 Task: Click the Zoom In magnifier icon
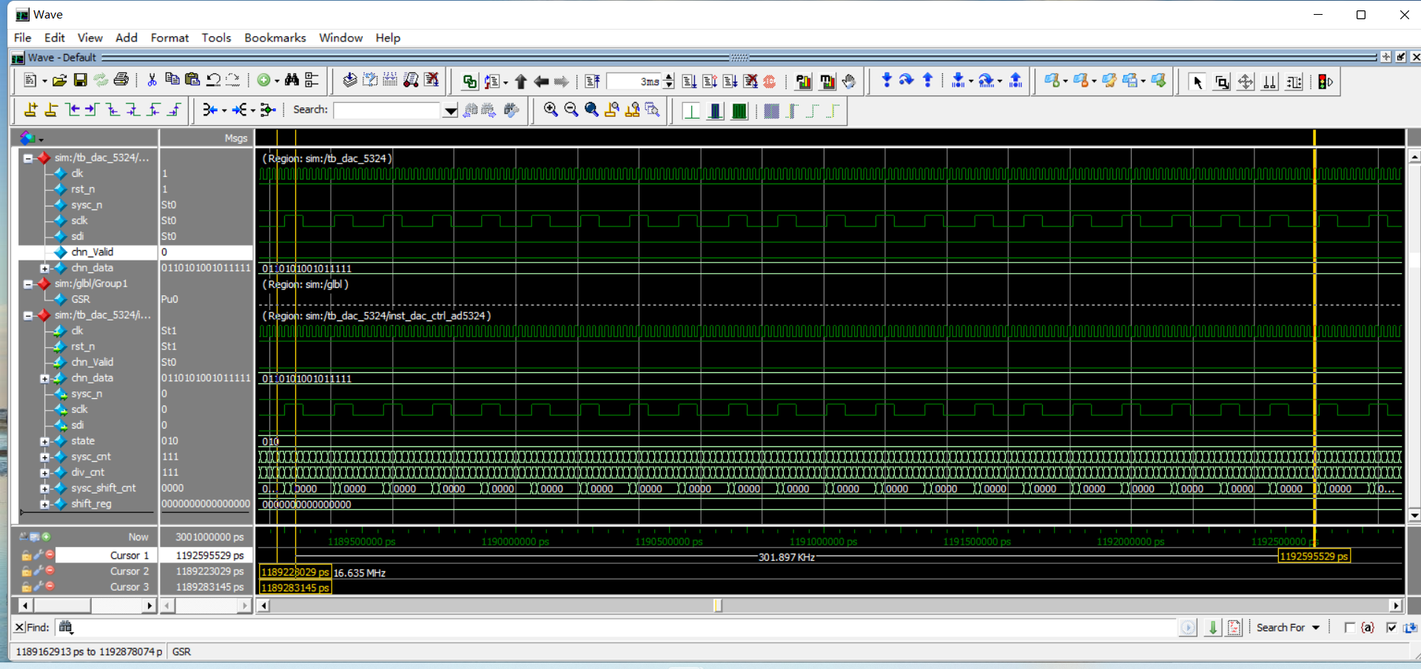pyautogui.click(x=551, y=110)
